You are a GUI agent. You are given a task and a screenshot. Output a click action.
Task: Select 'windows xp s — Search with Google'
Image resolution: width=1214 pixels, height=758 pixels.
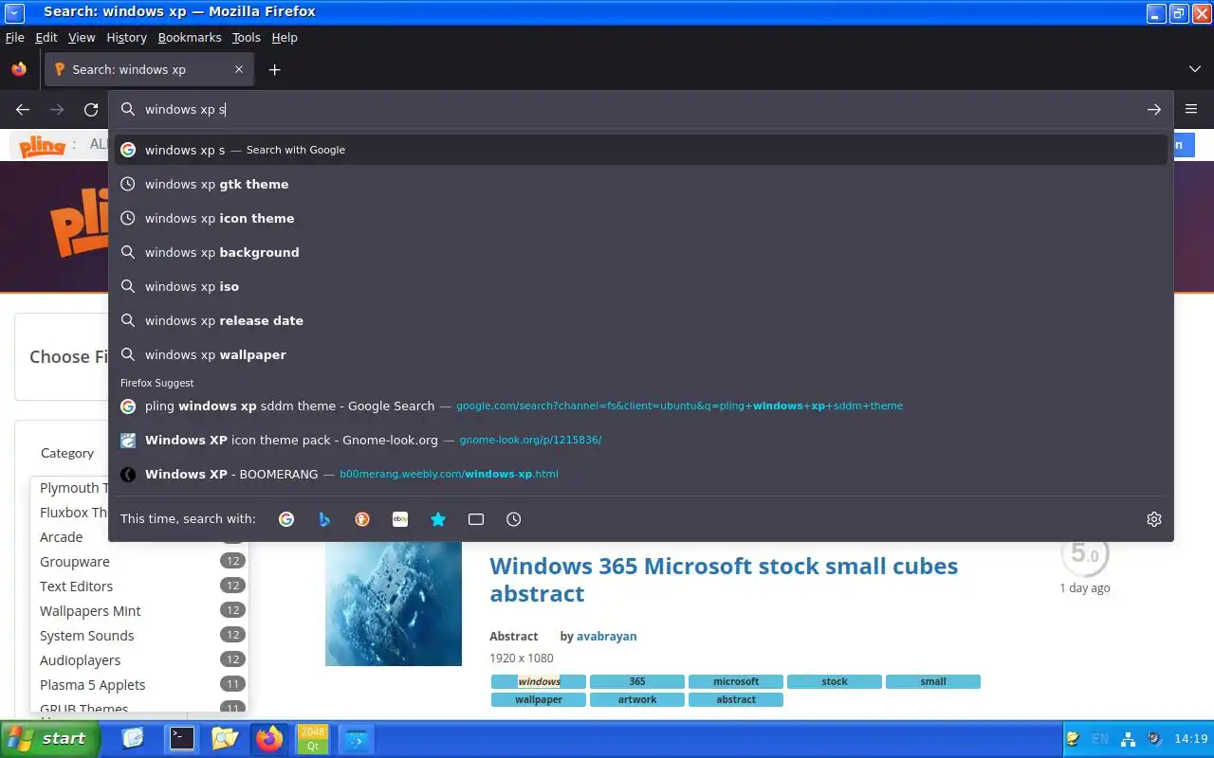[641, 150]
